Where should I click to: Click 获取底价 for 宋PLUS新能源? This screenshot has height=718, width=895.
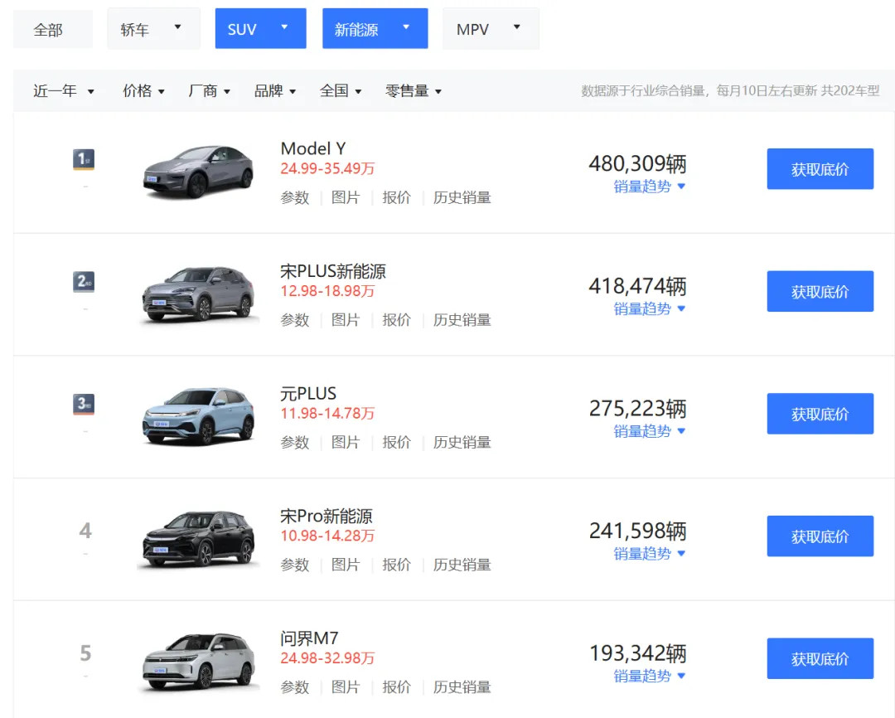[820, 291]
